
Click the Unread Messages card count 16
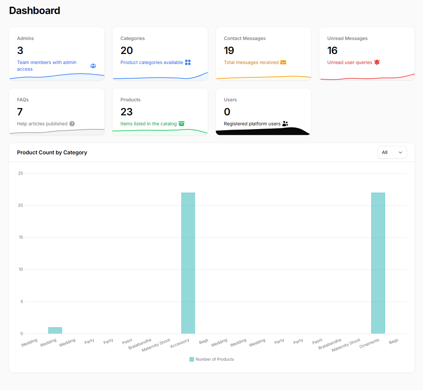pos(332,50)
